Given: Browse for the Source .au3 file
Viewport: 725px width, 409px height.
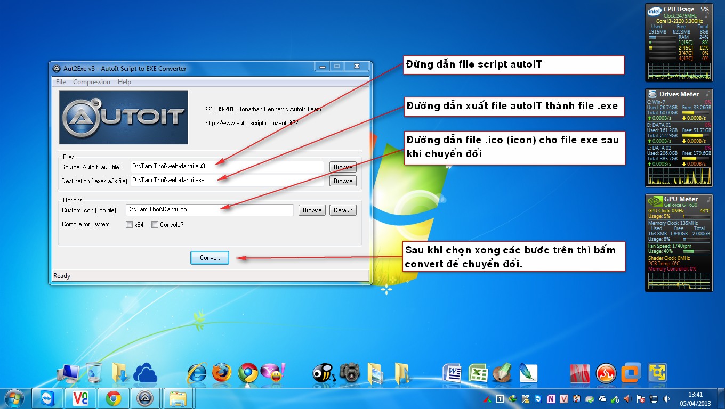Looking at the screenshot, I should [343, 167].
